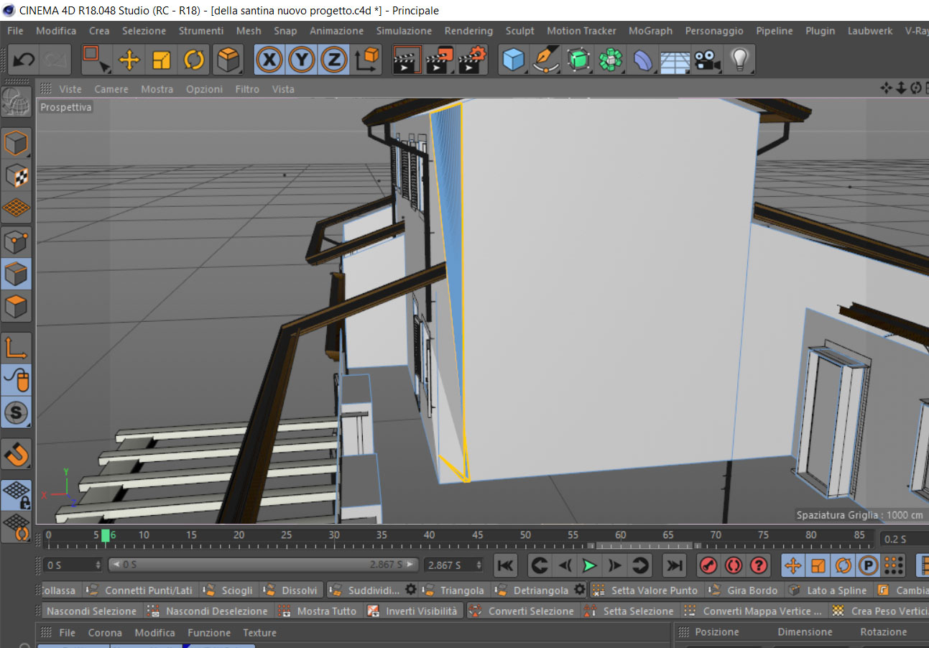Switch to Polygons mode in left sidebar
Viewport: 929px width, 648px height.
(16, 307)
